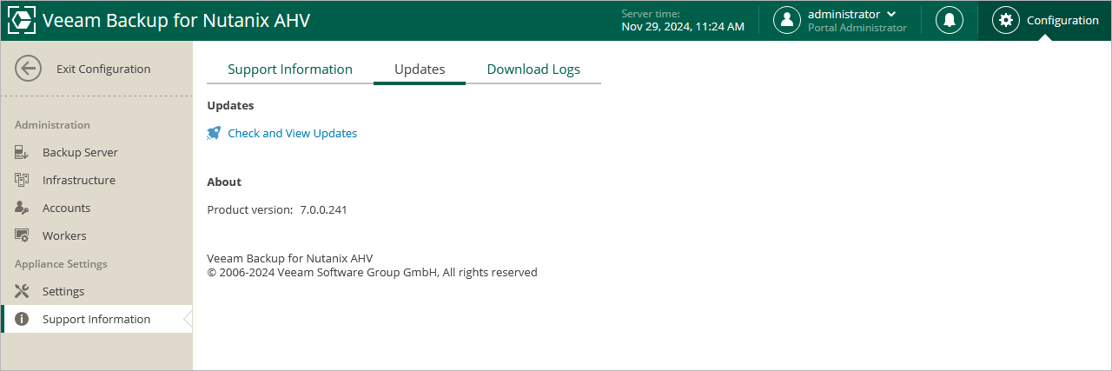1112x371 pixels.
Task: Expand the administrator account dropdown arrow
Action: 890,14
